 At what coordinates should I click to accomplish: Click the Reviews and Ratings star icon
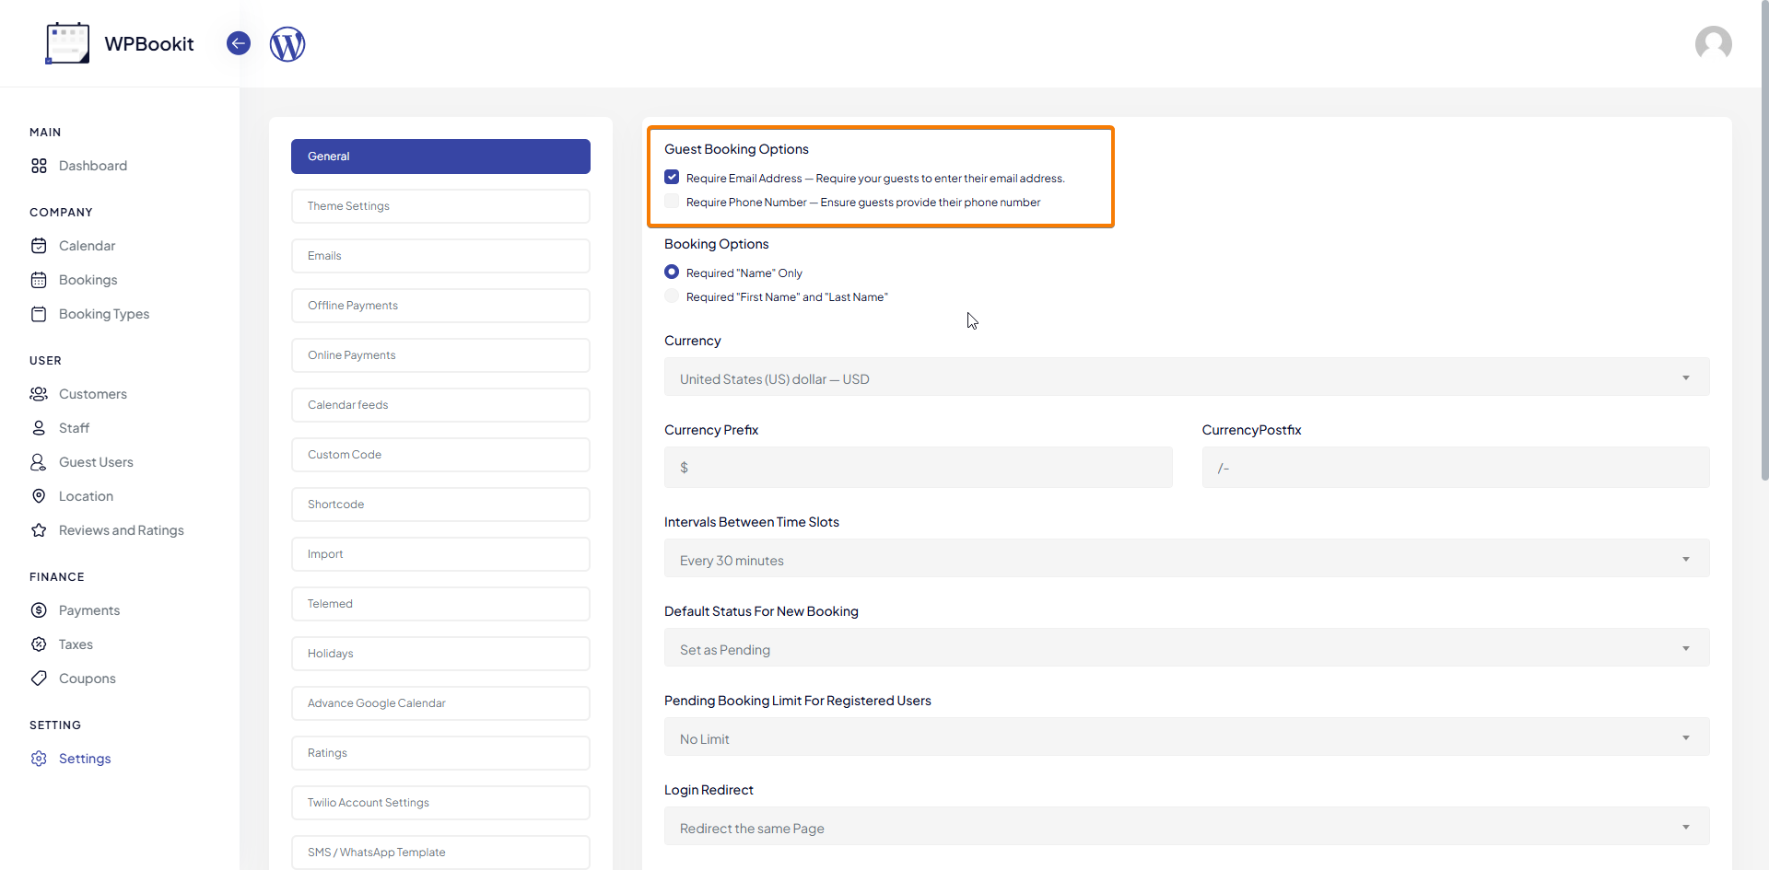[39, 530]
